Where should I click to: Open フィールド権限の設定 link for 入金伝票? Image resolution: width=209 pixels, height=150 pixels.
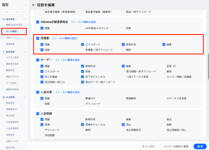pos(67,92)
